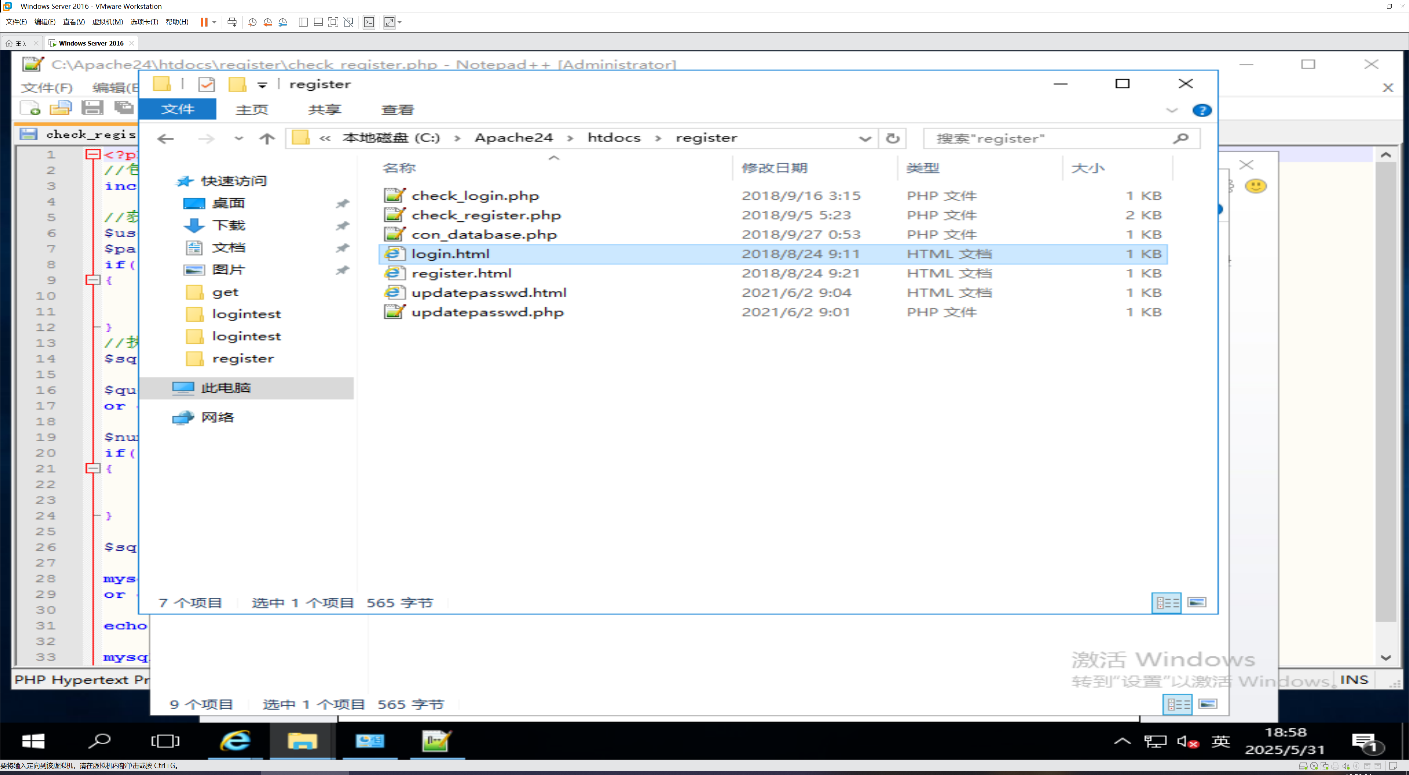Image resolution: width=1409 pixels, height=775 pixels.
Task: Open the 查看 ribbon tab
Action: point(397,109)
